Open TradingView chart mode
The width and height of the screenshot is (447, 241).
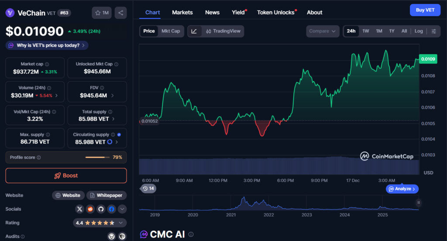pyautogui.click(x=223, y=31)
